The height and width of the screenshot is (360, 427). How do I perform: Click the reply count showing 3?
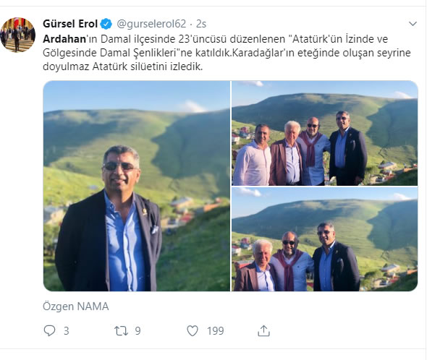pos(66,331)
